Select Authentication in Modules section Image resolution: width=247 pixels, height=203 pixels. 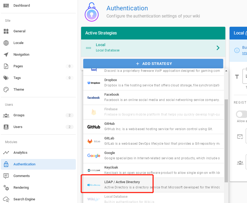[x=38, y=164]
